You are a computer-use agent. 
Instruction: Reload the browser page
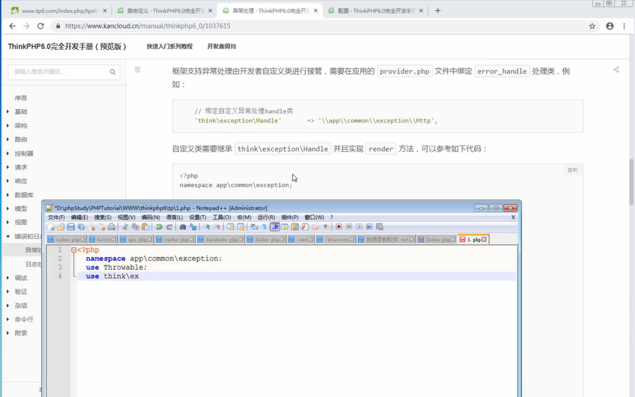click(x=40, y=26)
